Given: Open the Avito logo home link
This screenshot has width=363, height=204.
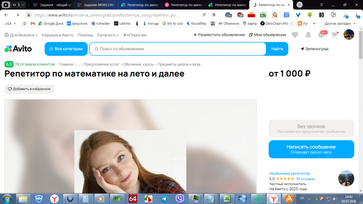Looking at the screenshot, I should pos(18,49).
